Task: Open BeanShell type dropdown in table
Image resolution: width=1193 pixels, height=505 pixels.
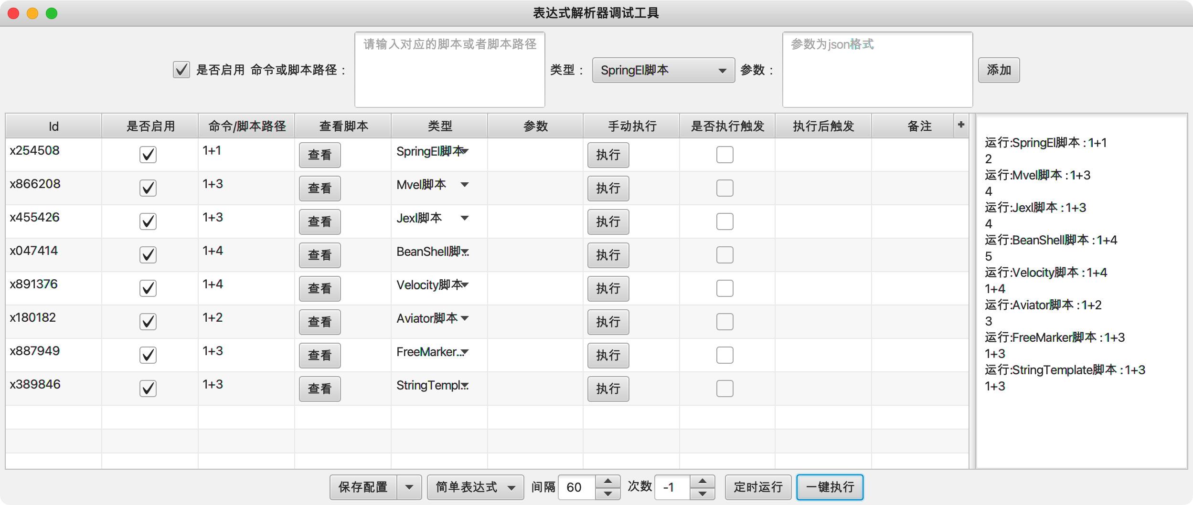Action: tap(433, 252)
